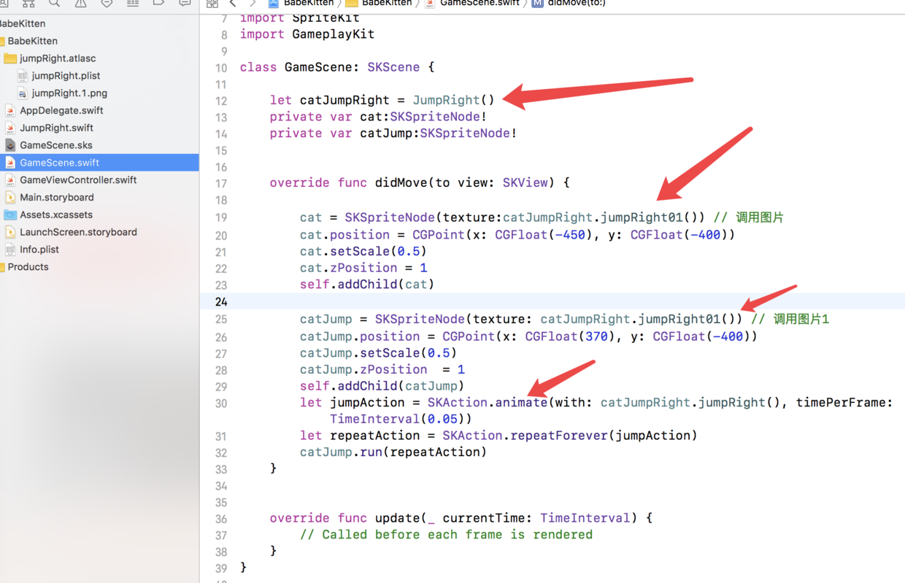
Task: Click 'JumpRight()' on line 12
Action: coord(453,100)
